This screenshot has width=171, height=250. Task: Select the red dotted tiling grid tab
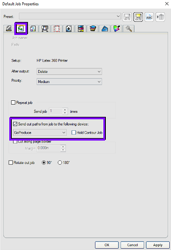pyautogui.click(x=57, y=29)
